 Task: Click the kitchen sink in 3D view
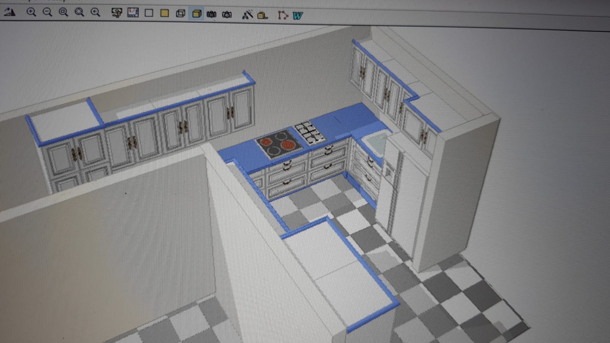(x=376, y=143)
